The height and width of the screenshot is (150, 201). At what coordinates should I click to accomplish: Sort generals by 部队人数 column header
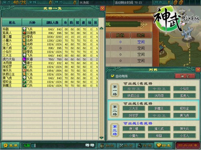coord(52,22)
